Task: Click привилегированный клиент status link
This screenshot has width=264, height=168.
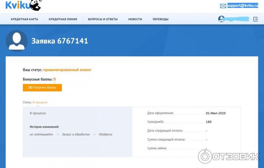Action: coord(67,69)
